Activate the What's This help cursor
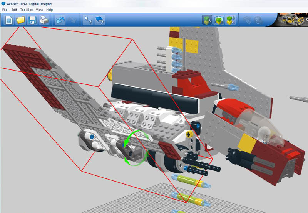 pos(88,20)
